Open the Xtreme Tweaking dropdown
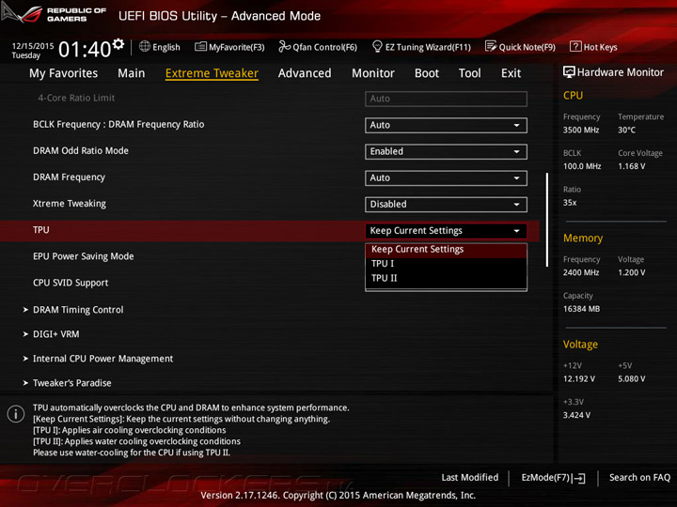This screenshot has width=677, height=507. point(446,205)
